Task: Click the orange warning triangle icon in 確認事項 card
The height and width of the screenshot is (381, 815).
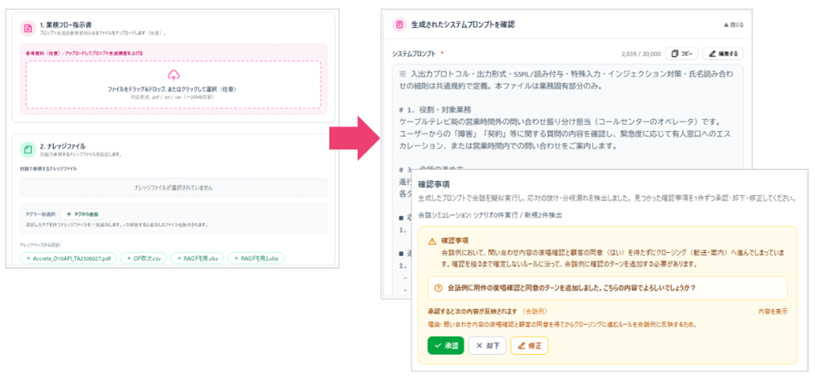Action: pos(432,241)
